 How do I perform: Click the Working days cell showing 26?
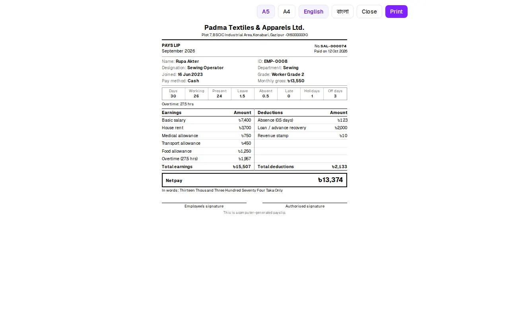[196, 94]
